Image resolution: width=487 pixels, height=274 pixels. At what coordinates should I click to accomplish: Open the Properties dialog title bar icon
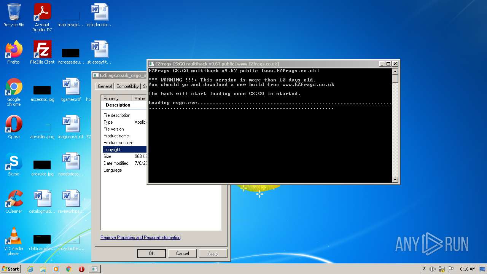pyautogui.click(x=96, y=75)
